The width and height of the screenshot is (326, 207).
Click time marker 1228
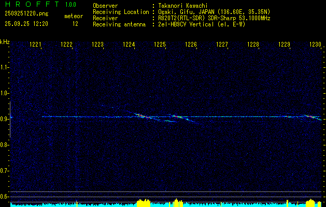pyautogui.click(x=253, y=45)
